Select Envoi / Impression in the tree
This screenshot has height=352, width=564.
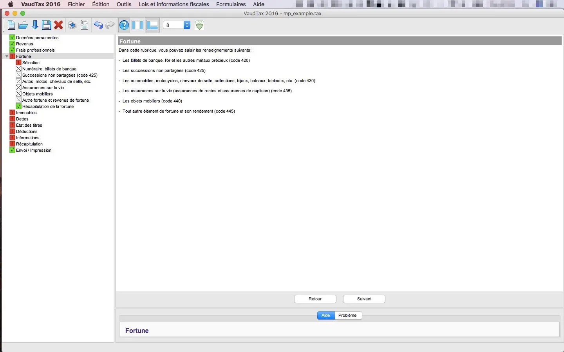click(34, 150)
